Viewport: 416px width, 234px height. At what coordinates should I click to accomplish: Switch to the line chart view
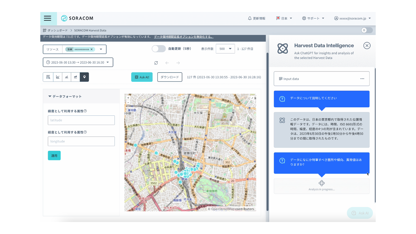pos(57,77)
